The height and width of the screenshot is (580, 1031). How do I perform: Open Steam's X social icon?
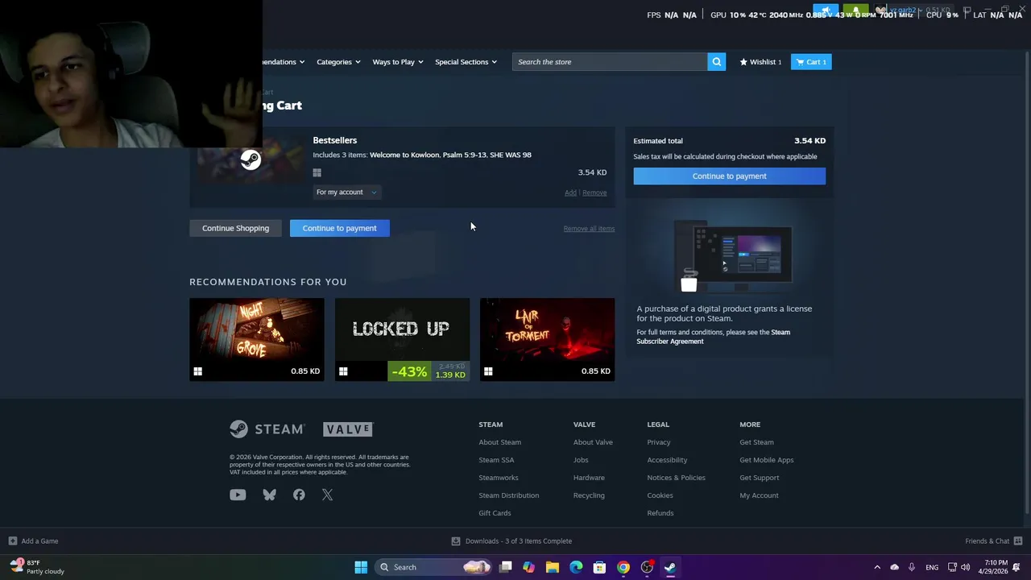(x=327, y=495)
